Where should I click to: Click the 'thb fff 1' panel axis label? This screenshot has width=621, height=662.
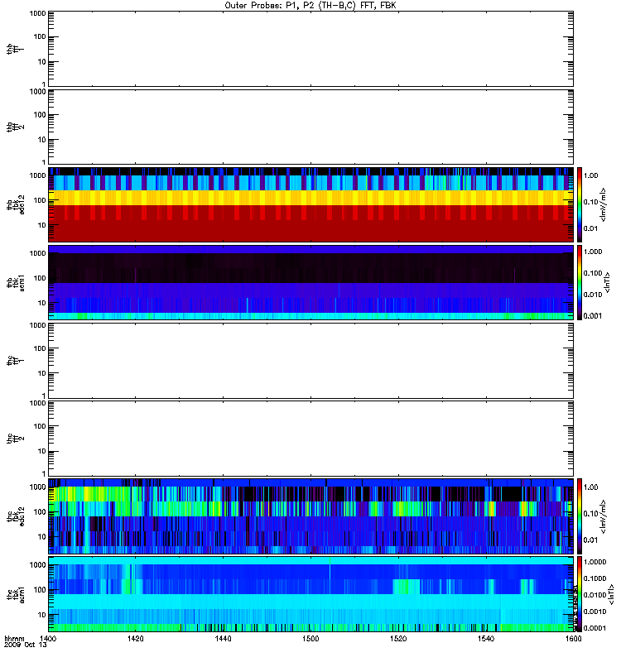pos(15,49)
